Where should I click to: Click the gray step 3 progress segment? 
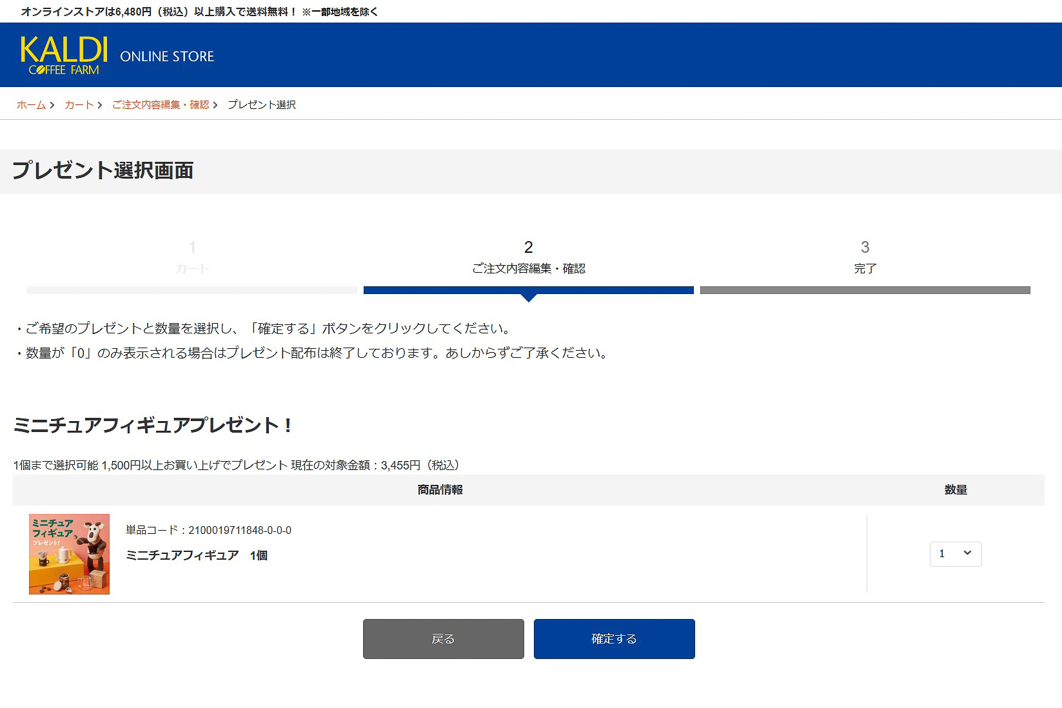click(x=865, y=290)
